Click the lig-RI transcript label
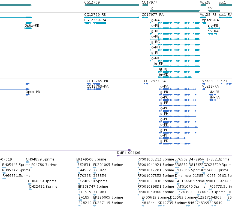The width and height of the screenshot is (232, 207). 154,53
